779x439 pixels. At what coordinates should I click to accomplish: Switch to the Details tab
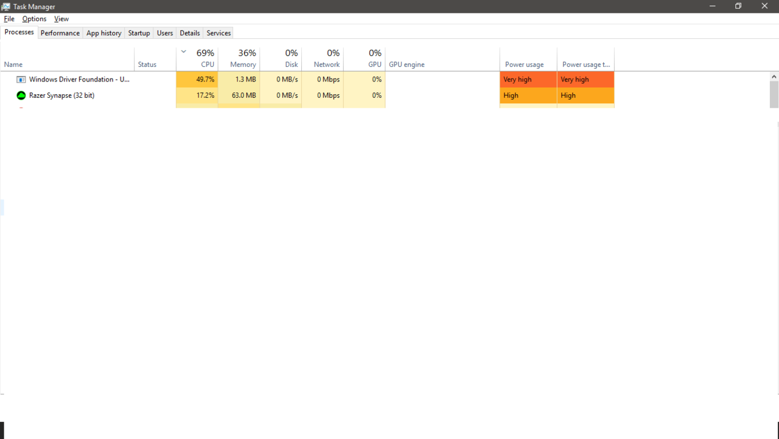pos(190,33)
